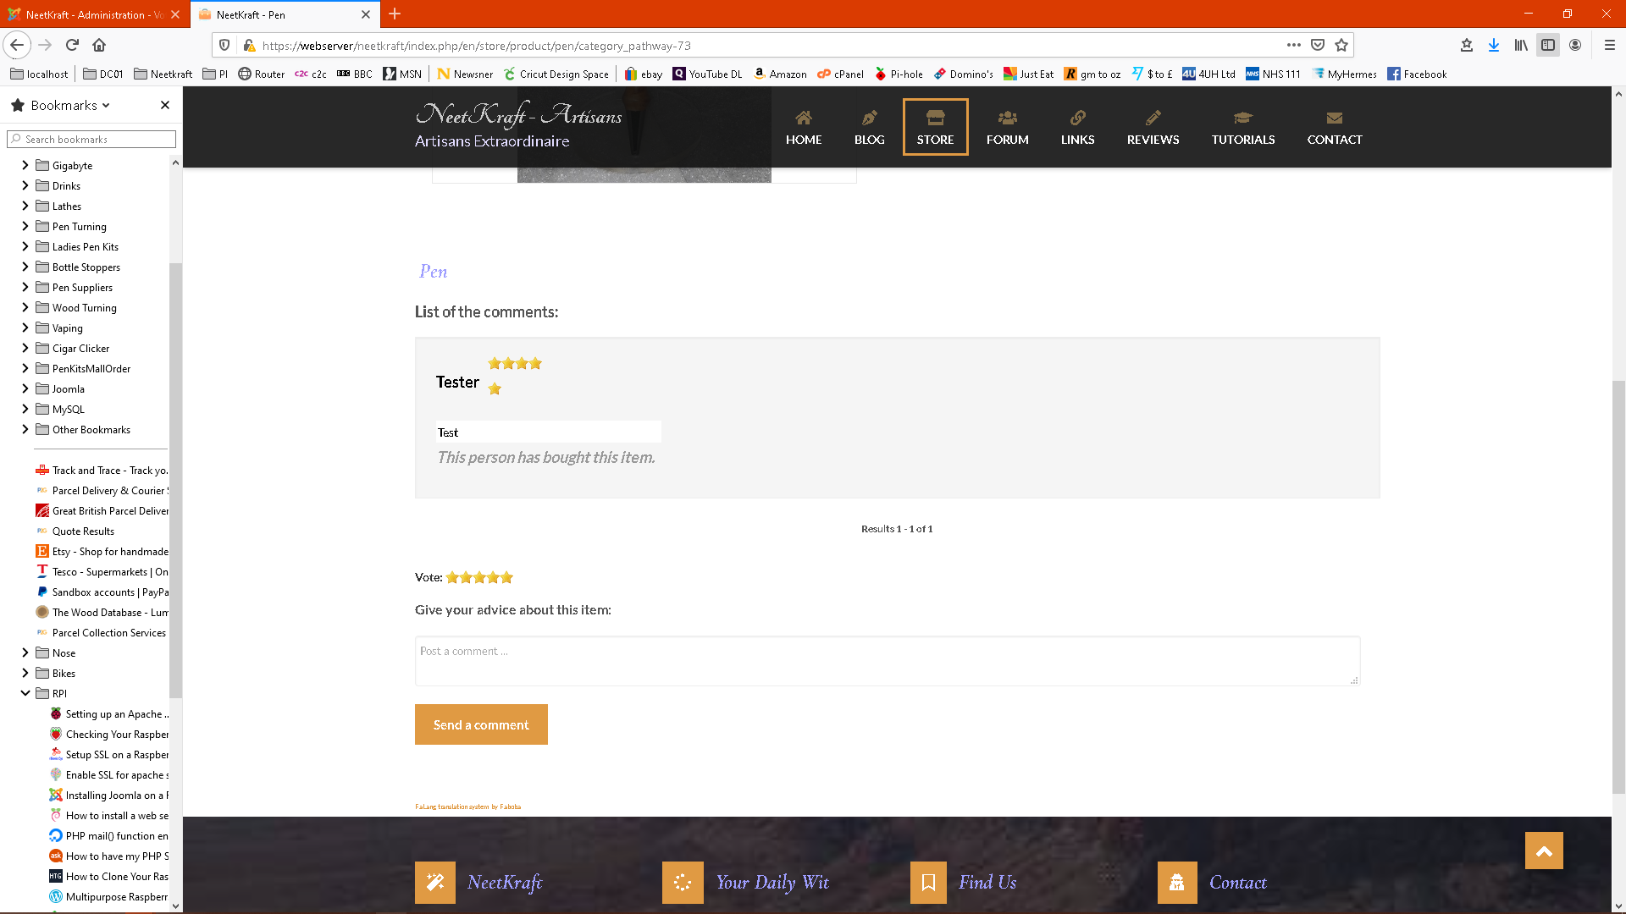
Task: Click scroll-to-top arrow button
Action: [1544, 851]
